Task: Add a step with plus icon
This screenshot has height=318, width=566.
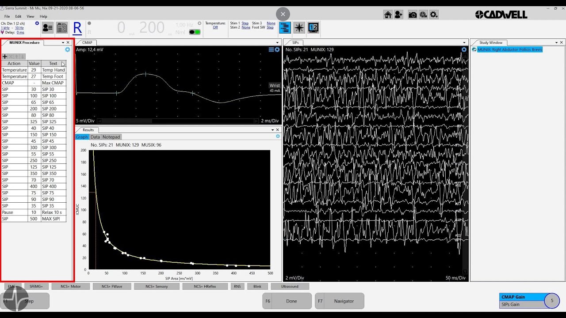Action: tap(5, 57)
